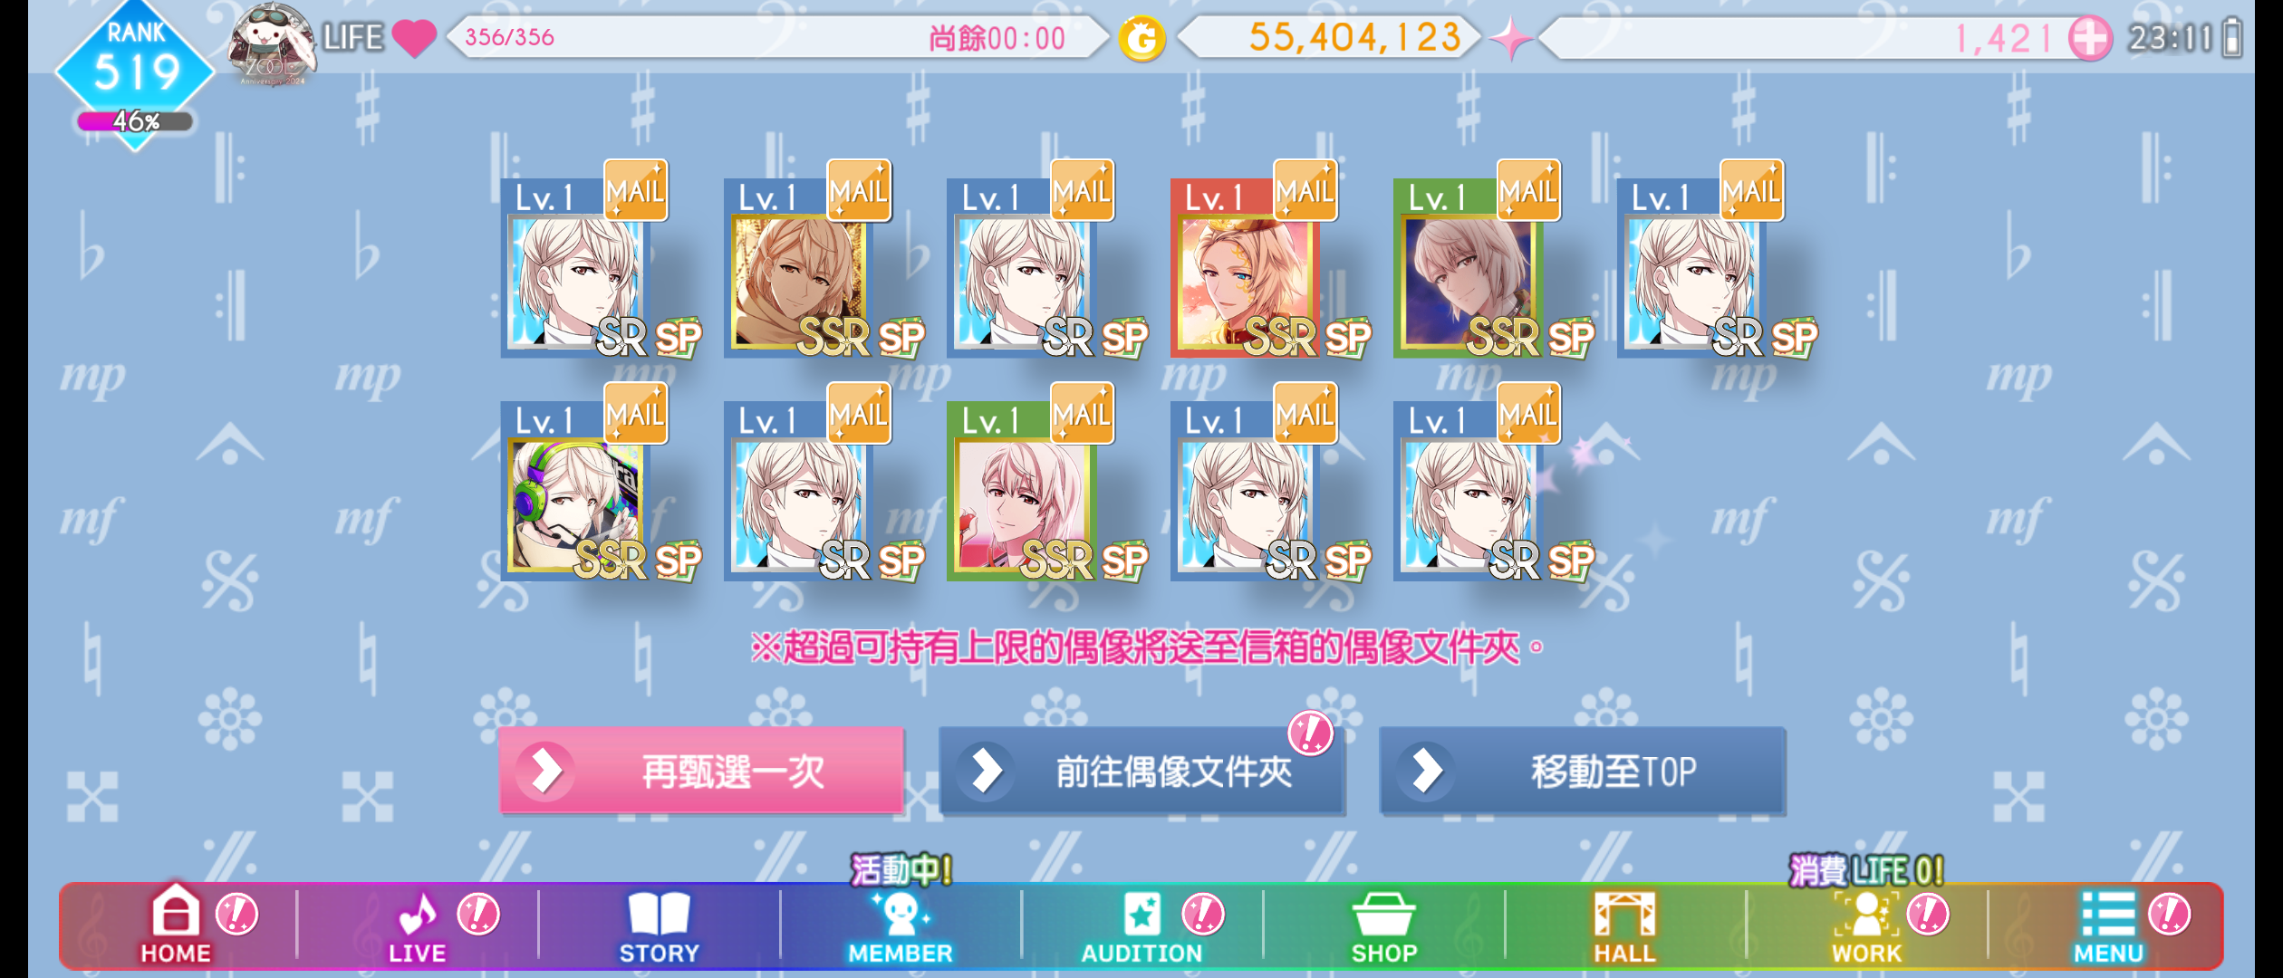
Task: Click the RANK 519 progress bar
Action: tap(135, 121)
